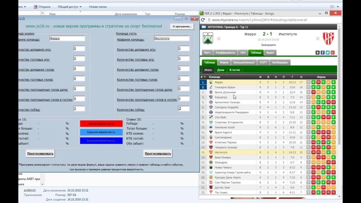Click the Форма column header in standings
This screenshot has width=361, height=203.
tap(321, 77)
